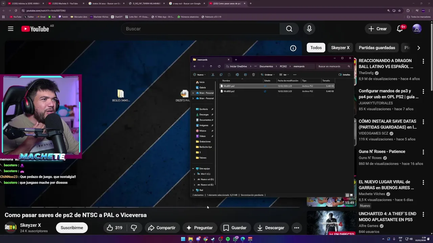The height and width of the screenshot is (243, 433).
Task: Cut the selected file in Explorer toolbar
Action: 213,75
